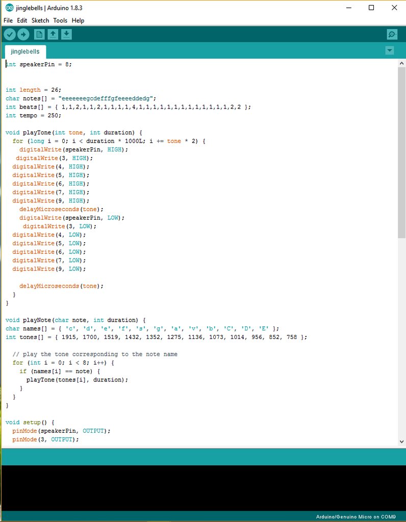Screen dimensions: 406x522
Task: Click the Arduino logo in title bar
Action: point(9,8)
